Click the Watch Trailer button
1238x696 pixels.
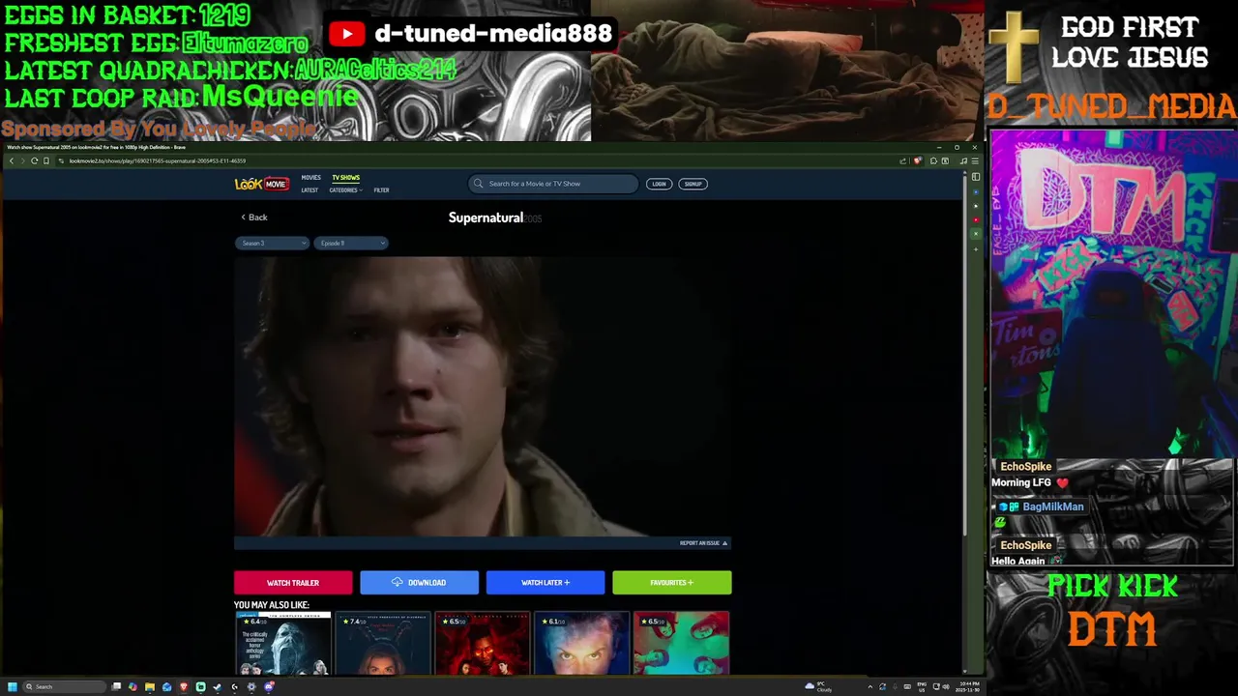(293, 583)
